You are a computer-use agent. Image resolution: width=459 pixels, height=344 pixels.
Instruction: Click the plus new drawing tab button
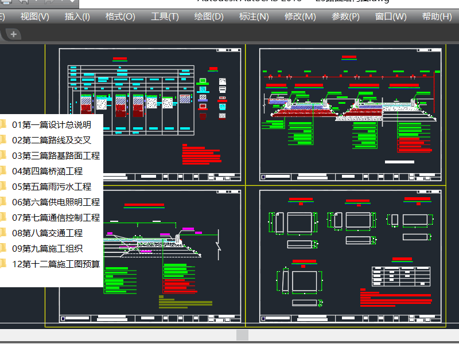click(13, 34)
